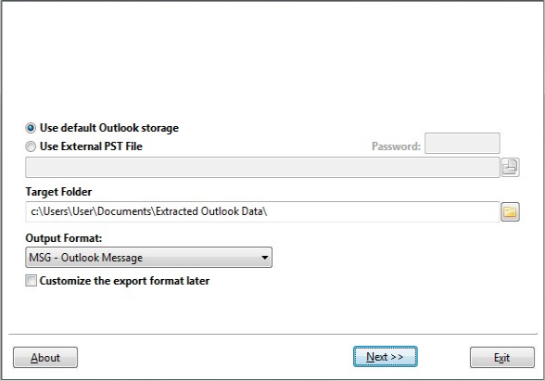Click the "Target Folder" heading label
545x381 pixels.
coord(58,192)
